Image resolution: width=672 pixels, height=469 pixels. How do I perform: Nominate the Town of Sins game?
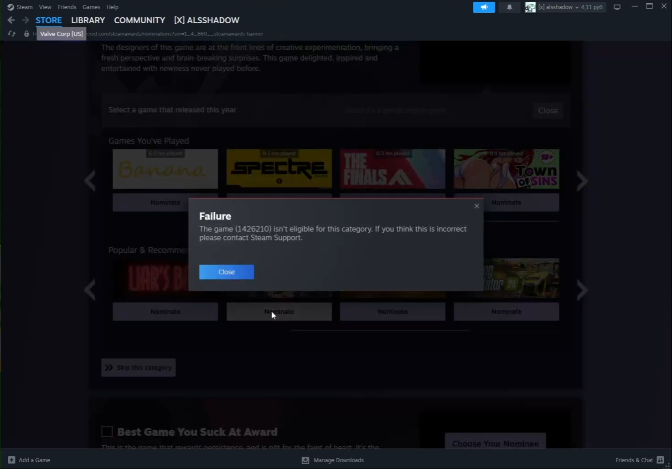[507, 202]
